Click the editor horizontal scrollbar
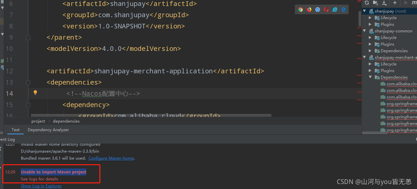417x189 pixels. (151, 116)
